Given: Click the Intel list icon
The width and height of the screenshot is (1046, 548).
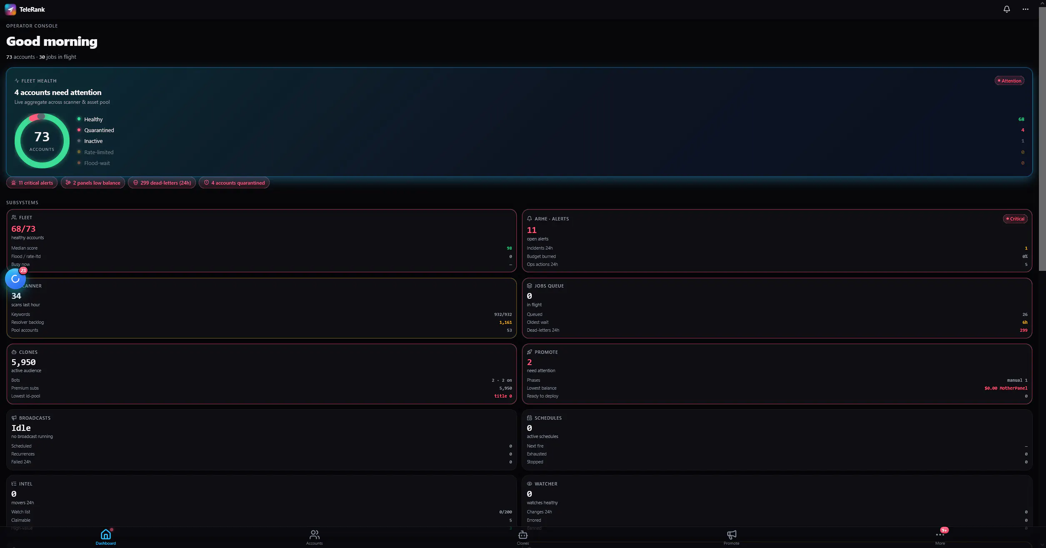Looking at the screenshot, I should coord(14,484).
